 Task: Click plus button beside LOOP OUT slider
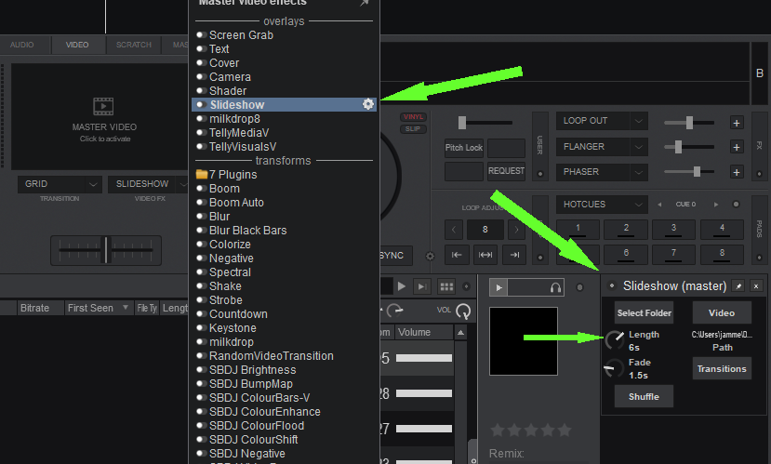pyautogui.click(x=737, y=123)
